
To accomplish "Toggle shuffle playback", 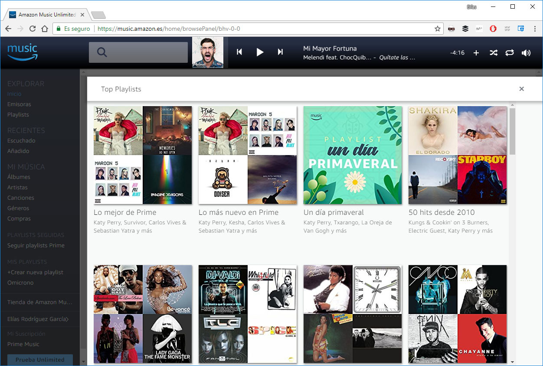I will point(494,53).
